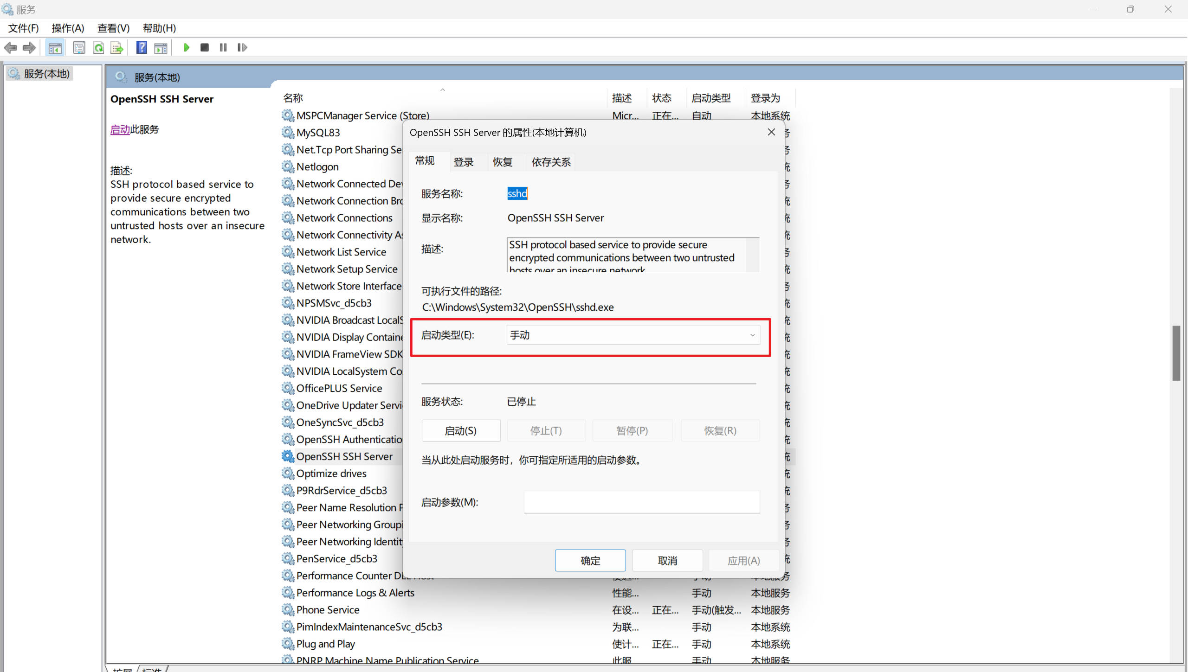Click gear icon beside NPSMSvc_d5cb3
This screenshot has height=672, width=1188.
coord(288,303)
